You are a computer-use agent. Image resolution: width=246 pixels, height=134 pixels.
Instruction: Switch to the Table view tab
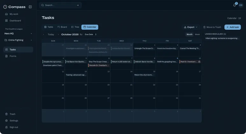48,27
